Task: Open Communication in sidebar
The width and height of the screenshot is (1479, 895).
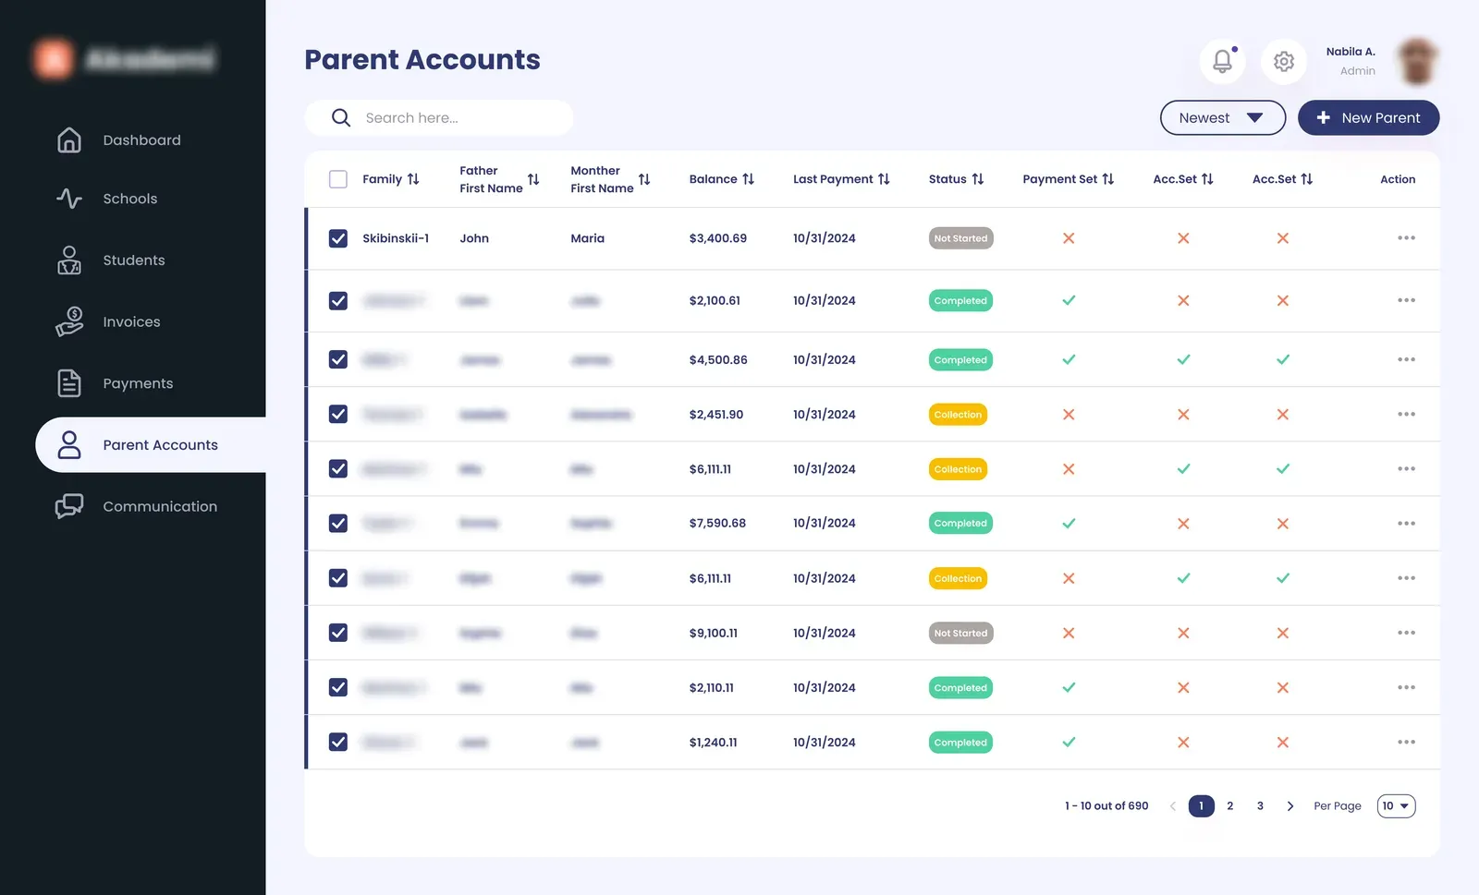Action: 160,506
